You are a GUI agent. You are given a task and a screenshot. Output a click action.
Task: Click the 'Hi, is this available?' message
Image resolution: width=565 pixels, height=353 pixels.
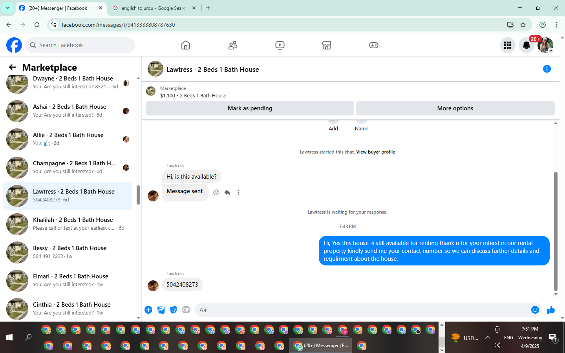click(x=192, y=177)
